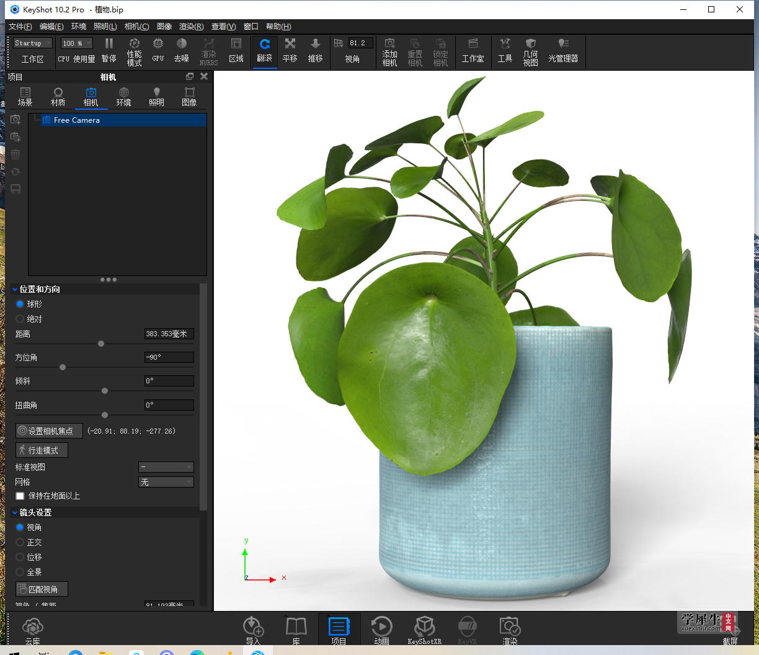This screenshot has height=655, width=759.
Task: Toggle GPU rendering mode
Action: [x=158, y=50]
